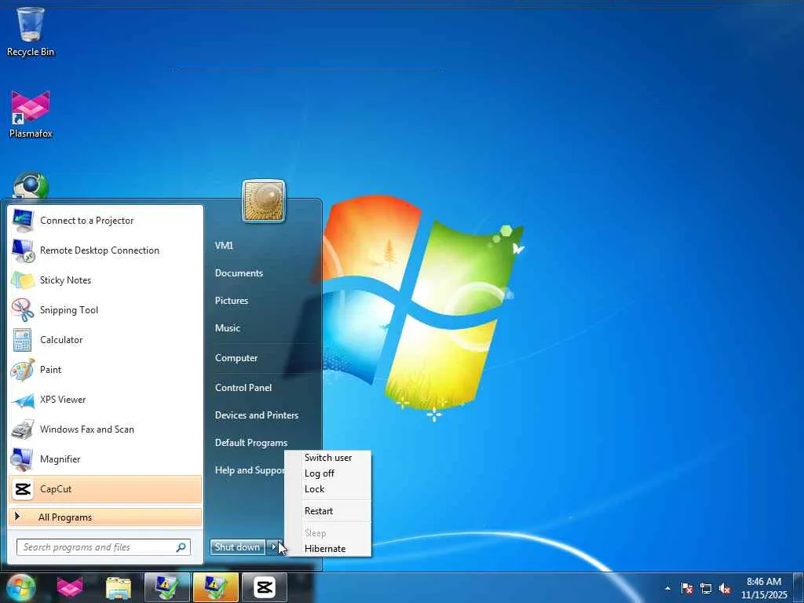The width and height of the screenshot is (804, 603).
Task: Launch the Plasmafox desktop shortcut
Action: coord(31,115)
